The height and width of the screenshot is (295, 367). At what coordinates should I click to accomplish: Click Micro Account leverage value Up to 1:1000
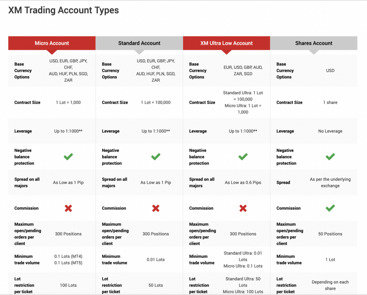[68, 131]
